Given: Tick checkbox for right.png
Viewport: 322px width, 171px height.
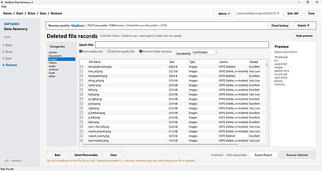Looking at the screenshot, I should pyautogui.click(x=82, y=108).
